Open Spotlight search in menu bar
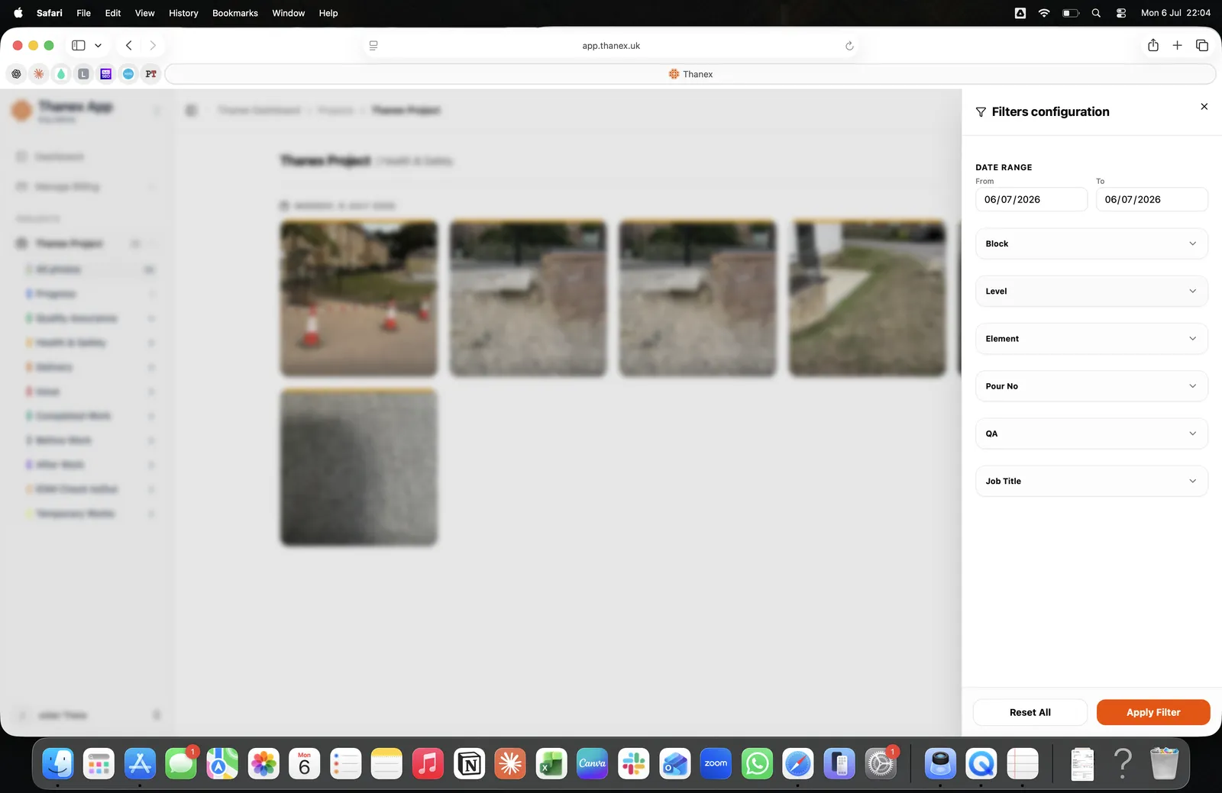 (1096, 13)
